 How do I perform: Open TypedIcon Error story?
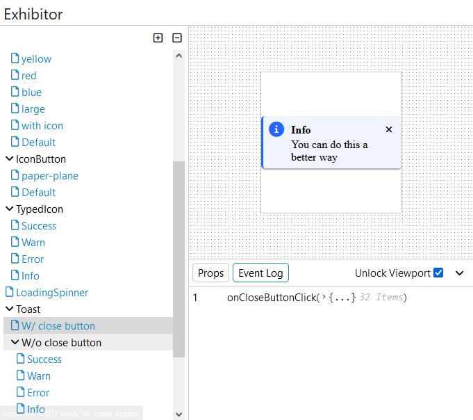(x=33, y=259)
